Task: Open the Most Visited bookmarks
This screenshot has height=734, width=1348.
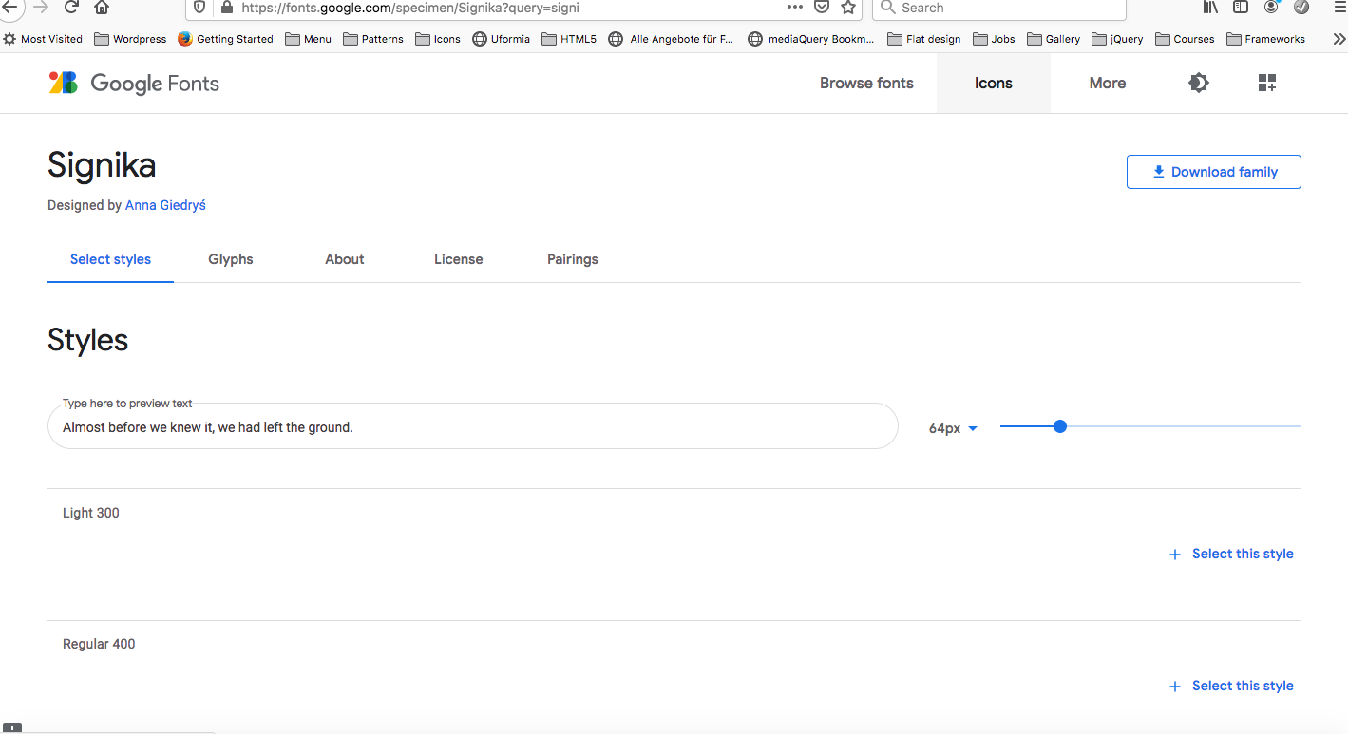Action: [x=43, y=39]
